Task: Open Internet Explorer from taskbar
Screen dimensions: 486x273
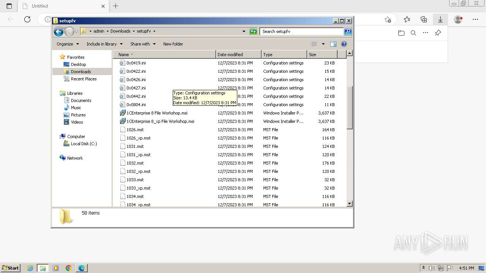Action: click(x=30, y=268)
